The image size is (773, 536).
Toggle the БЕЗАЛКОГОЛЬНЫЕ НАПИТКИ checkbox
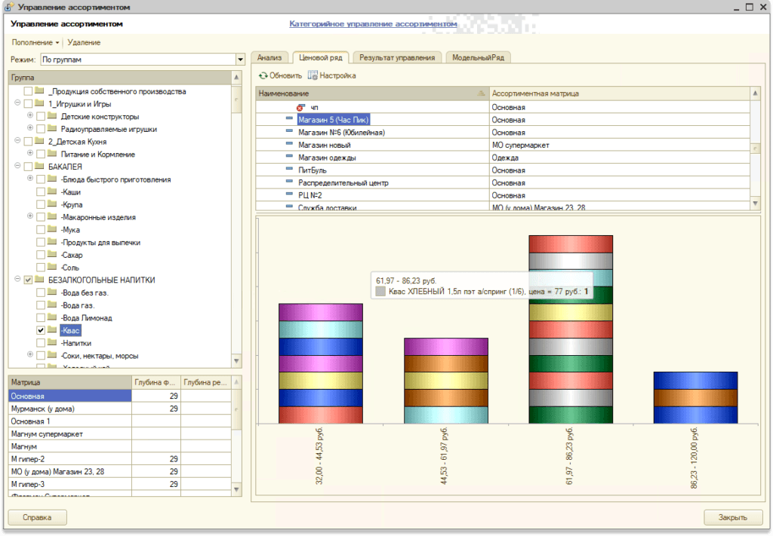point(29,280)
